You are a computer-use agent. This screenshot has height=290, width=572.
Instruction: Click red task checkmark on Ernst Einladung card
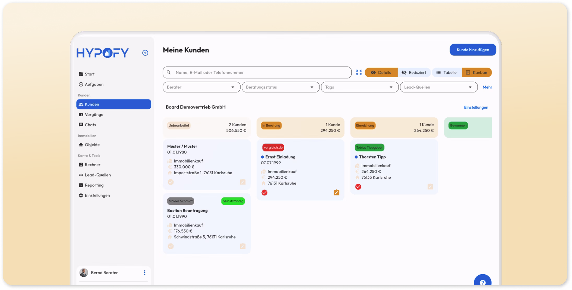coord(264,193)
